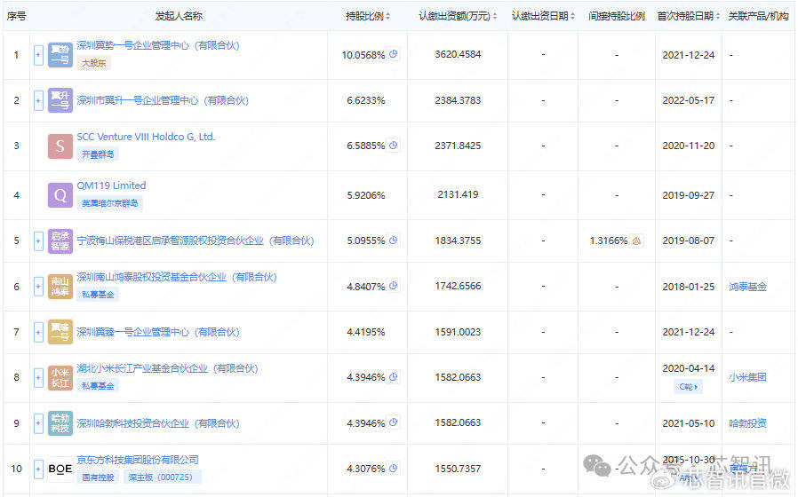
Task: Open share chart icon in 湖北小米长江 row
Action: (394, 376)
